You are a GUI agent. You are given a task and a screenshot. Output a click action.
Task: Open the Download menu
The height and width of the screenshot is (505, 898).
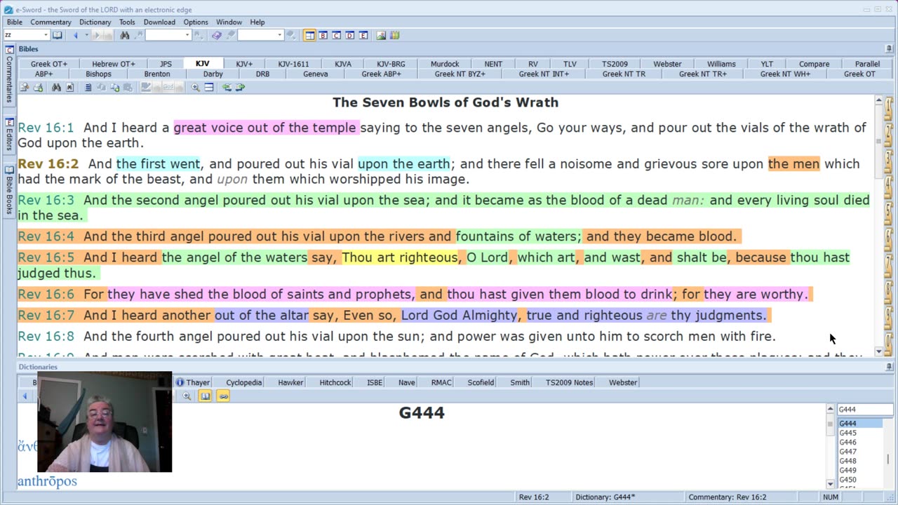(159, 22)
